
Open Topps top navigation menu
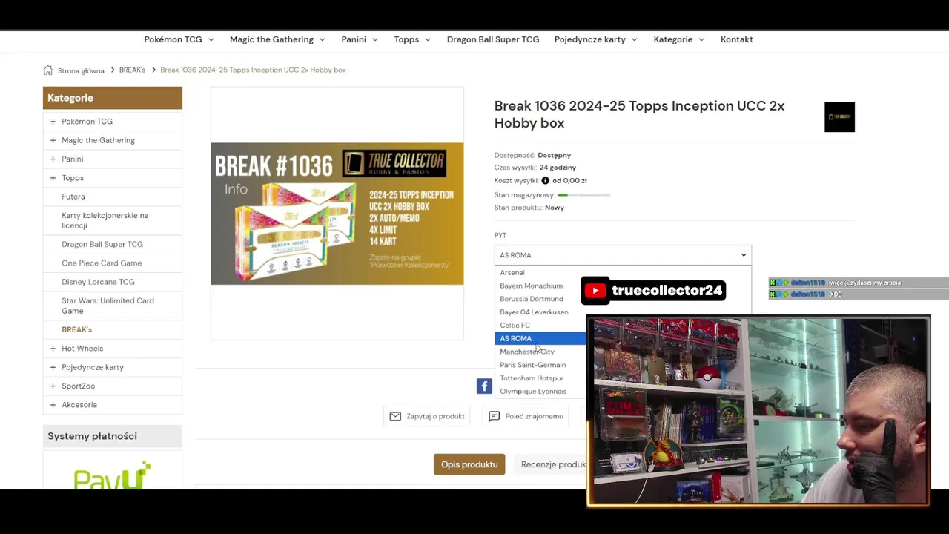tap(412, 39)
